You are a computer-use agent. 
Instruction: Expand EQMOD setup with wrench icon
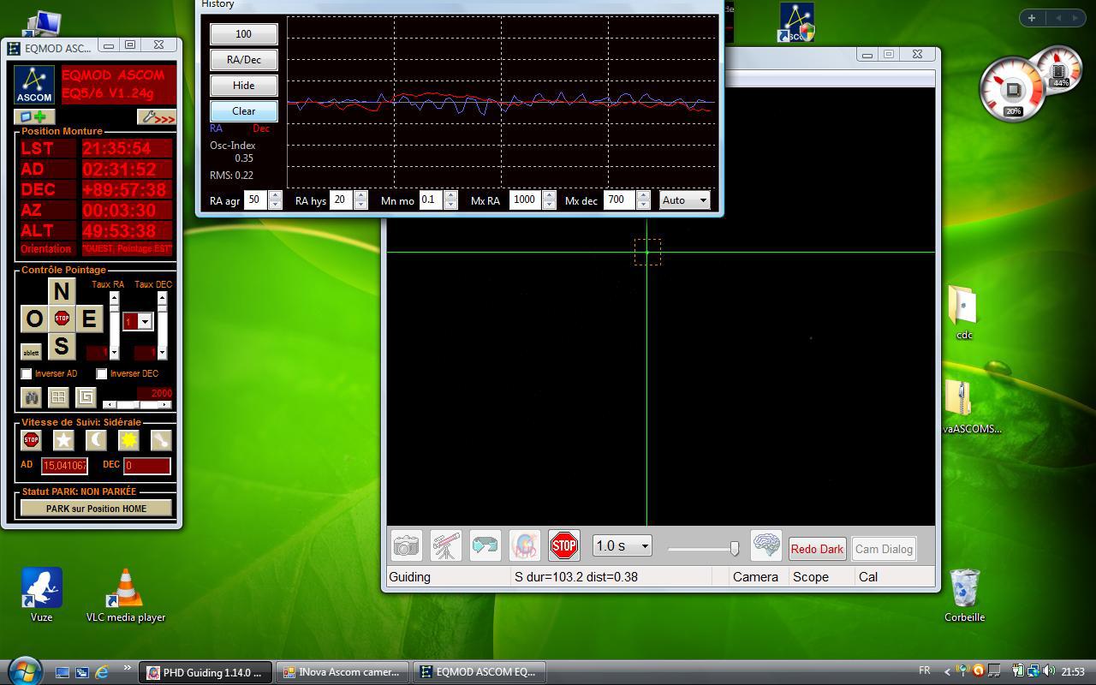click(157, 117)
